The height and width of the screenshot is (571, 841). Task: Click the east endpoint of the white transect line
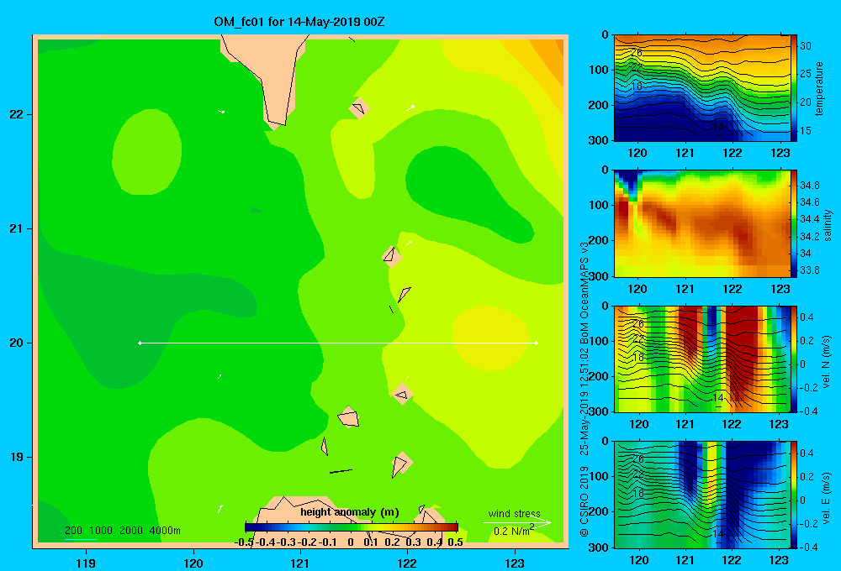(x=537, y=343)
